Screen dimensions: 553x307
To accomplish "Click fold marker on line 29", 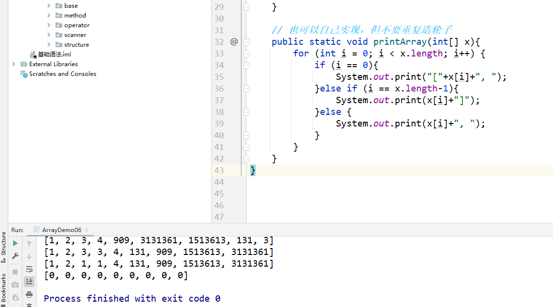I will pos(246,7).
